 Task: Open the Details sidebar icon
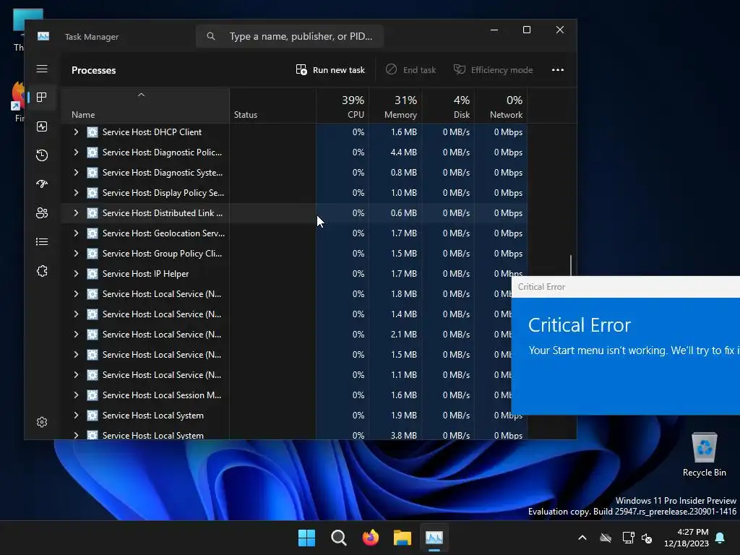coord(42,241)
